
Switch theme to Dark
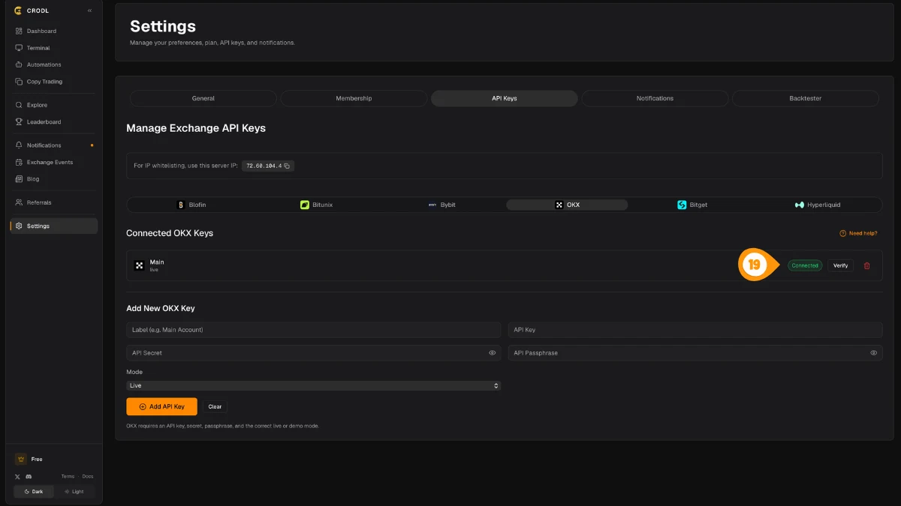coord(34,492)
